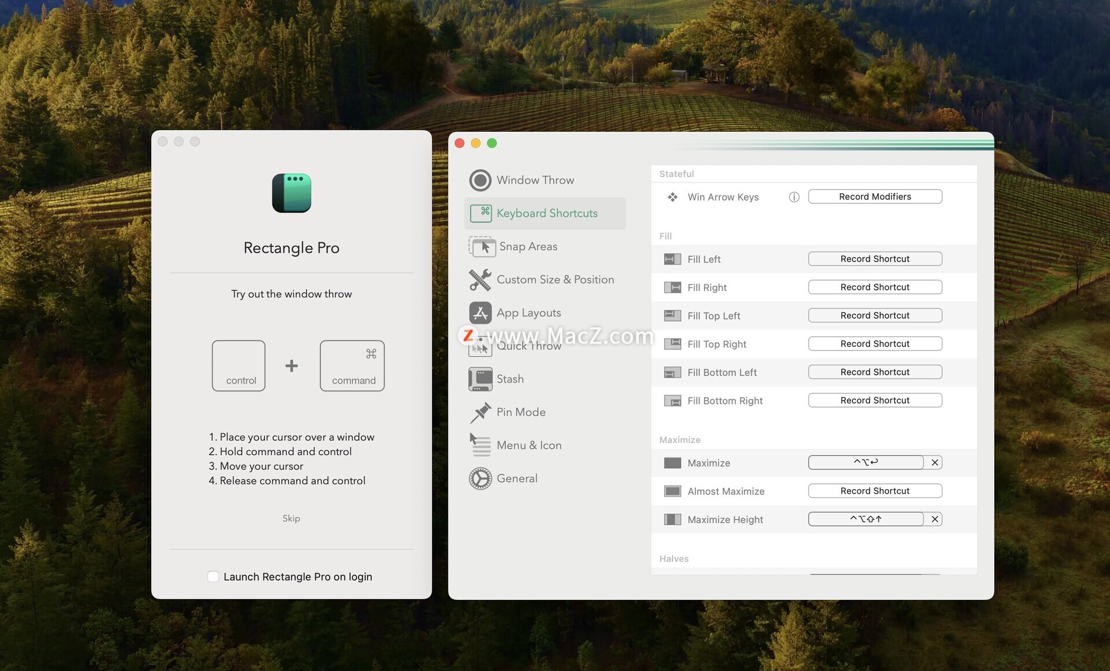Screen dimensions: 1110x671
Task: Close the preferences window with red button
Action: [460, 143]
